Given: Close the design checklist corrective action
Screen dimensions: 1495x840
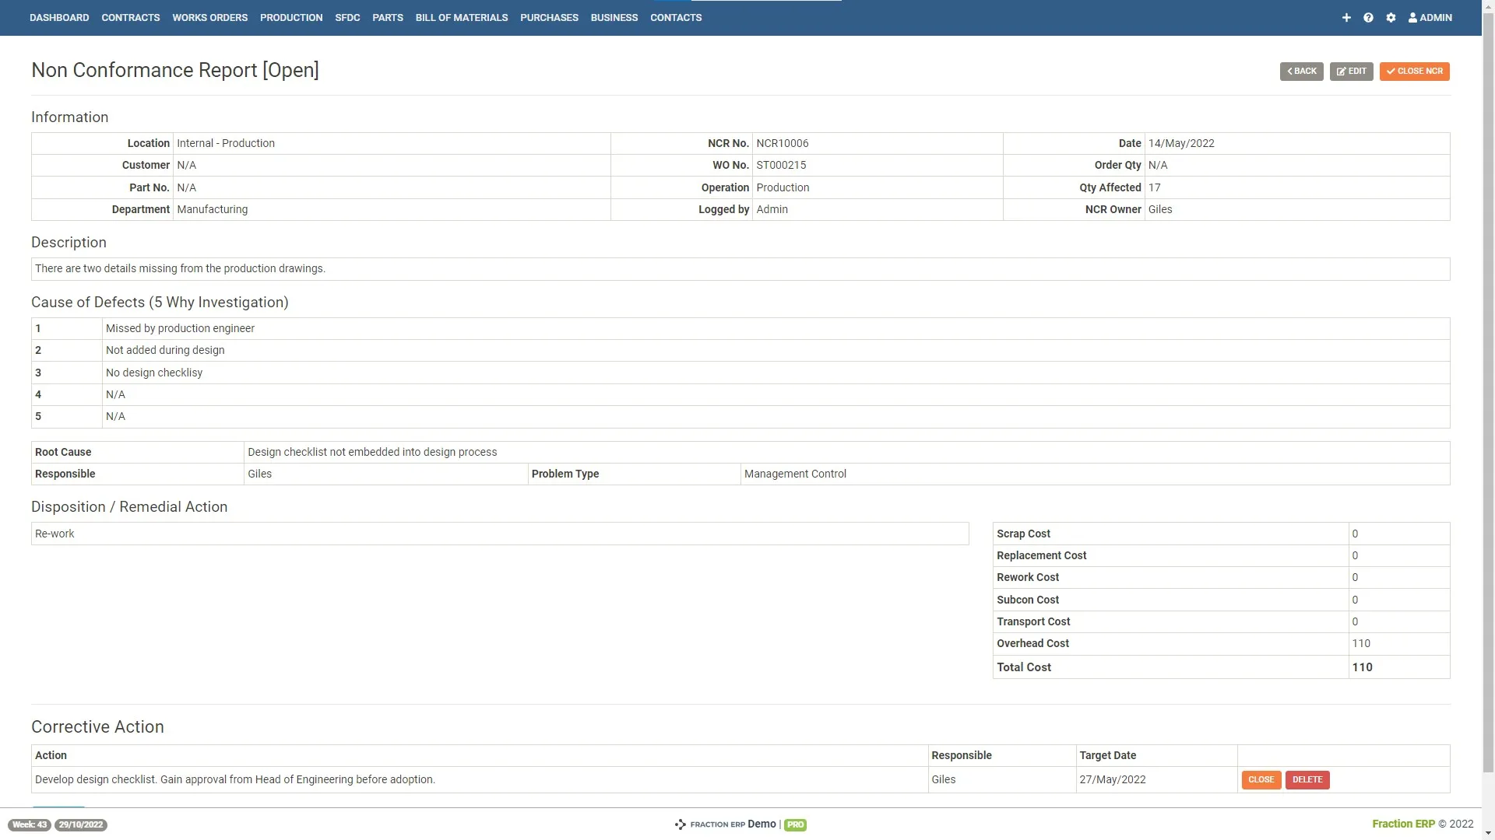Looking at the screenshot, I should tap(1261, 779).
